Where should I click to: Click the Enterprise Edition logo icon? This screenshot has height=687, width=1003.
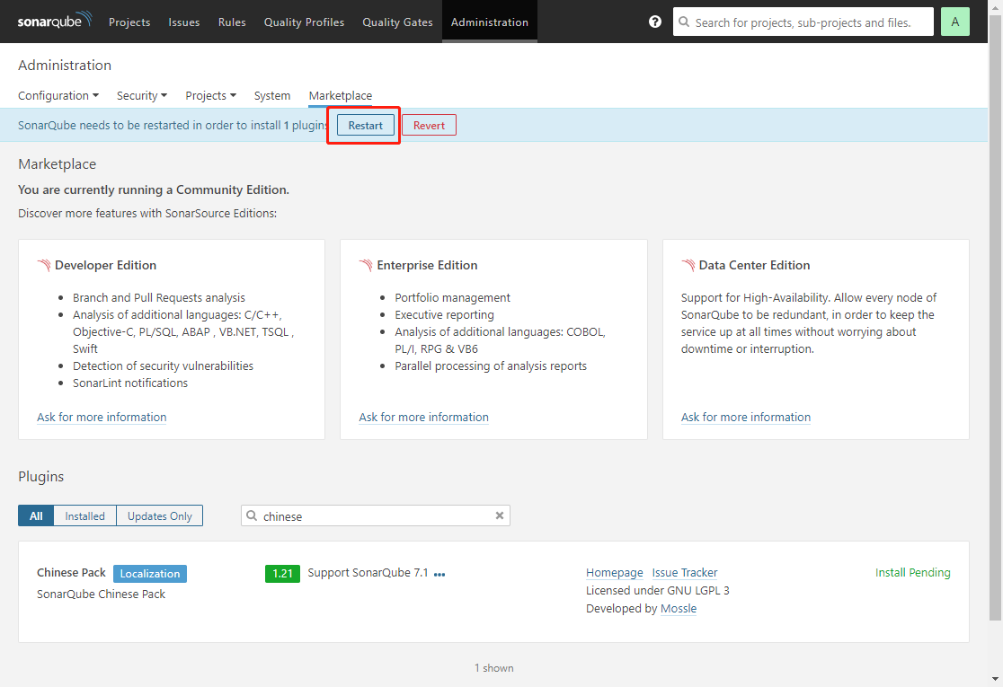coord(366,265)
